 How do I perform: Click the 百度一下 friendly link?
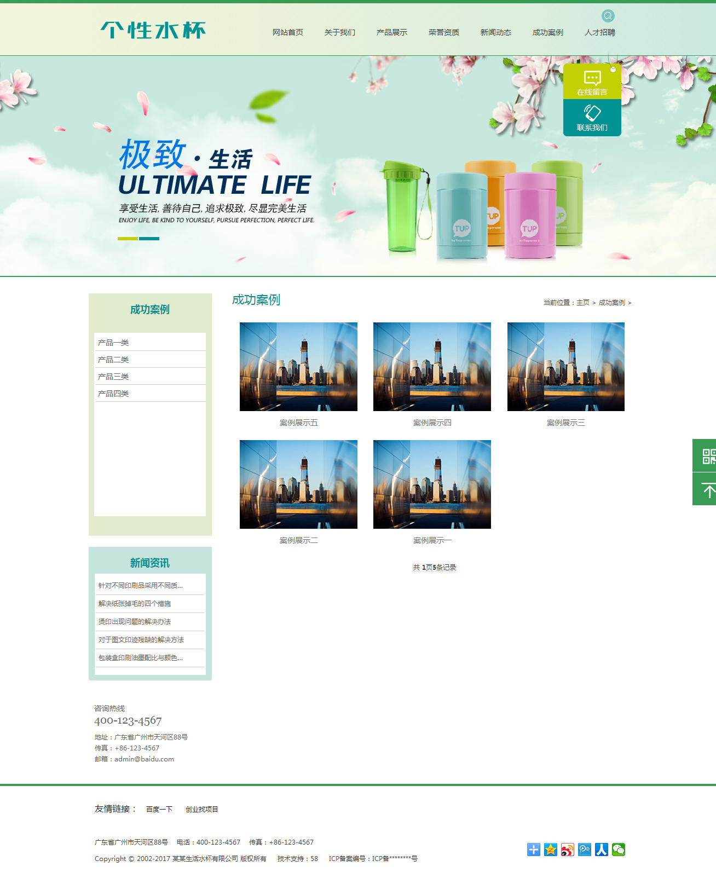coord(159,810)
